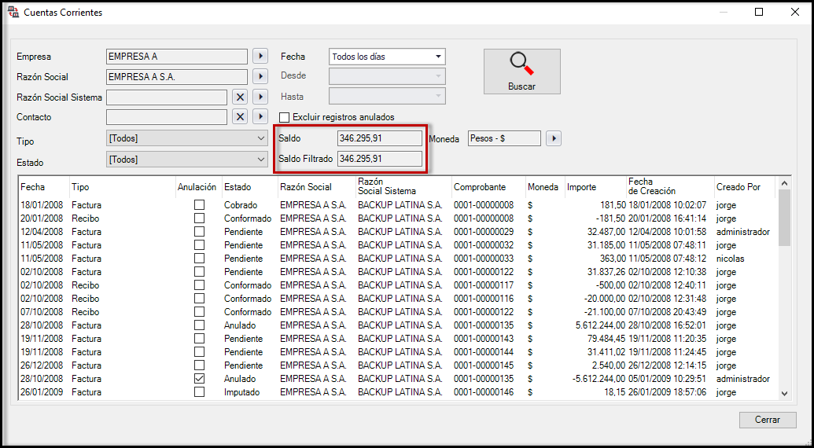Viewport: 814px width, 448px height.
Task: Click scrollbar down arrow in the grid
Action: coord(784,394)
